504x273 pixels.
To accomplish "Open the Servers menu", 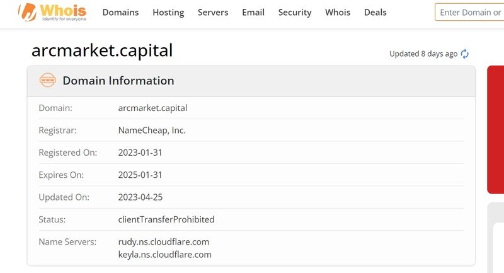I will point(213,13).
